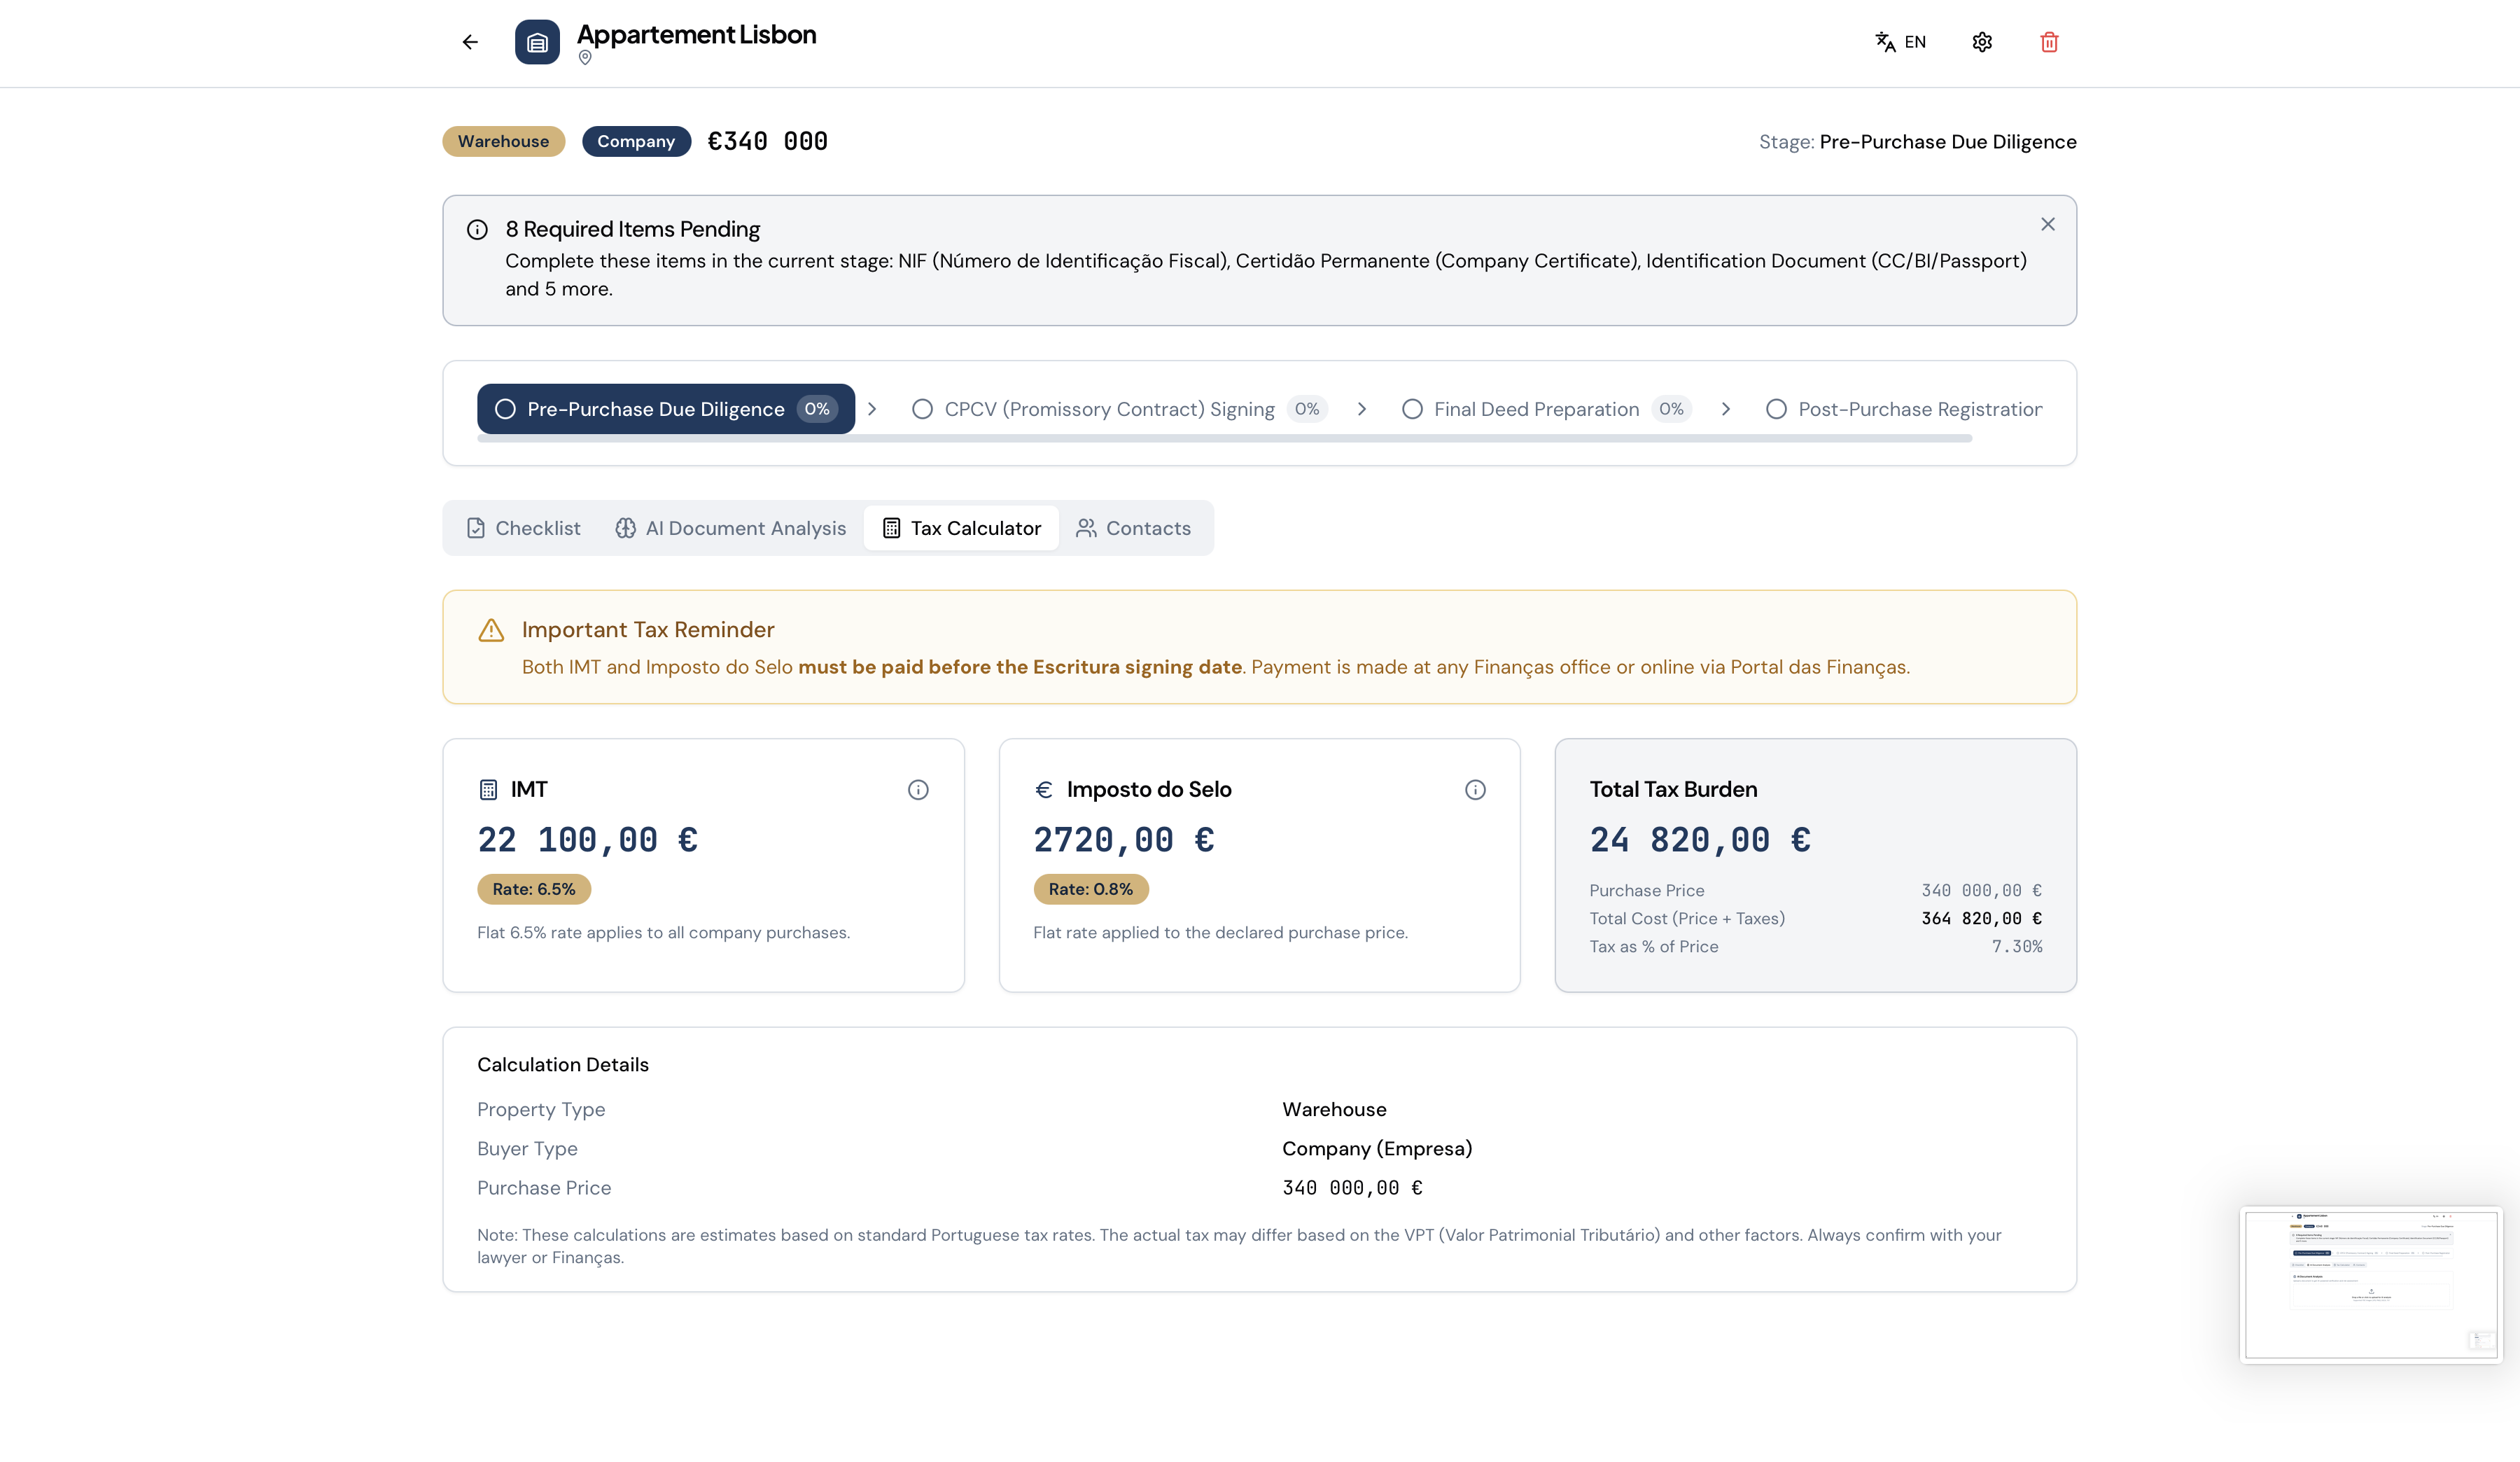Open the AI Document Analysis tab
The width and height of the screenshot is (2520, 1462).
tap(730, 528)
